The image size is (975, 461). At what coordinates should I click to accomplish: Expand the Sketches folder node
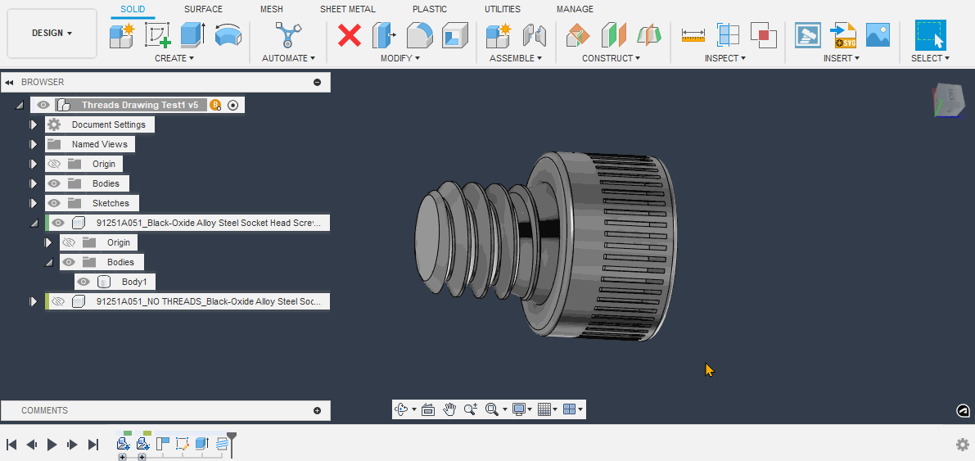(34, 203)
